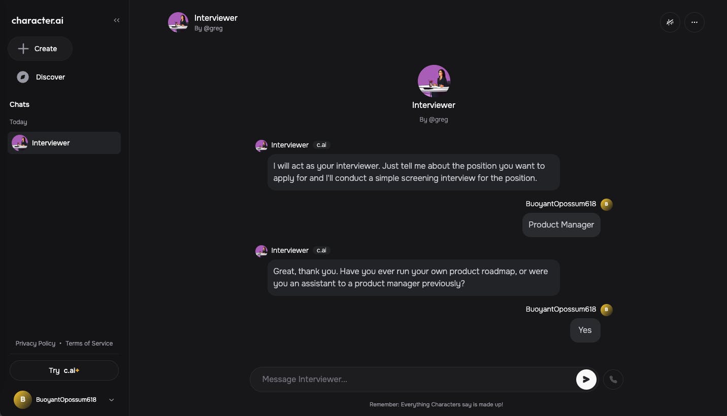
Task: Open the Terms of Service link
Action: [x=89, y=344]
